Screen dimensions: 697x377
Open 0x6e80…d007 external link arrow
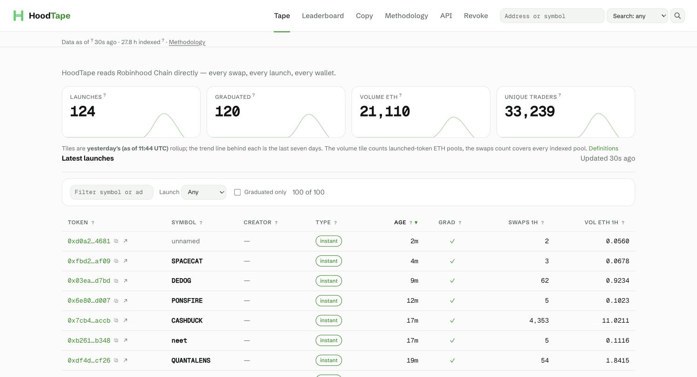coord(125,301)
